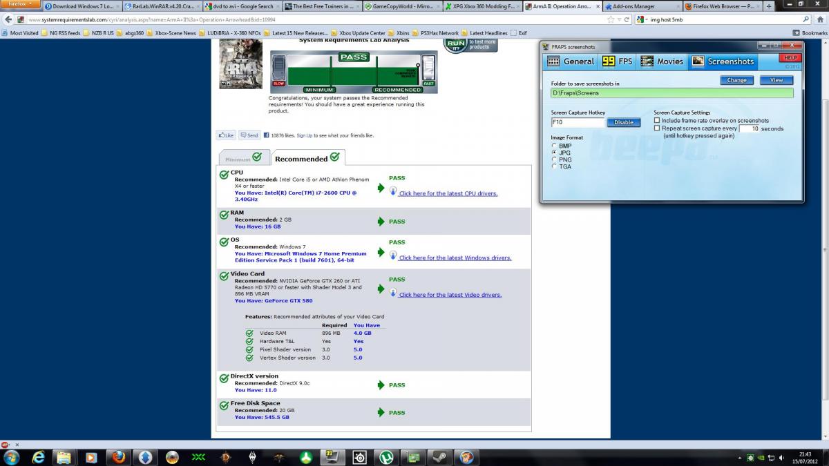Screen dimensions: 829x466
Task: Select PNG image format
Action: click(x=554, y=159)
